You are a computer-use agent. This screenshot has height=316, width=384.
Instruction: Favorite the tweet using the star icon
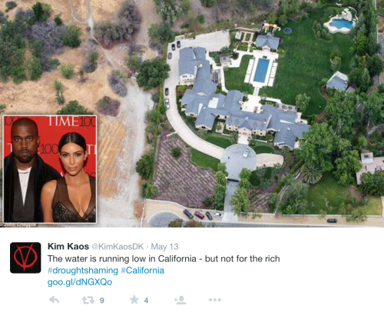[x=134, y=299]
